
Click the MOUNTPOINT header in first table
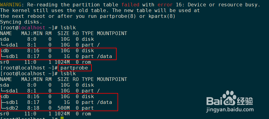click(x=112, y=33)
